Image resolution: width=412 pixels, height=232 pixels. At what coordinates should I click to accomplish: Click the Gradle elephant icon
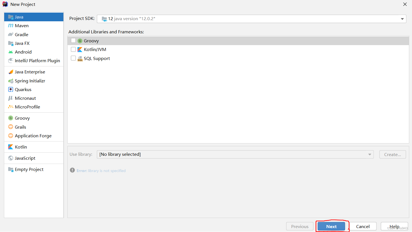[11, 34]
